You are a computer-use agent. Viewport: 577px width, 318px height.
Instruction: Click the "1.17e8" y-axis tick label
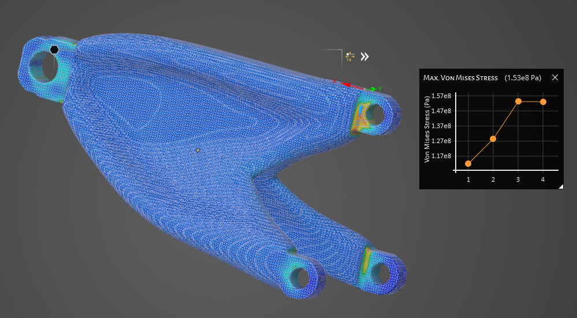click(x=441, y=156)
